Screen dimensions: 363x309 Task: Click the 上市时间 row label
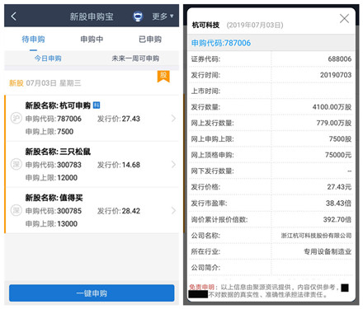(205, 91)
